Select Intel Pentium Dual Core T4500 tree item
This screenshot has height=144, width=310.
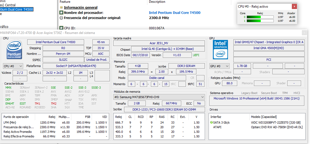(x=17, y=9)
